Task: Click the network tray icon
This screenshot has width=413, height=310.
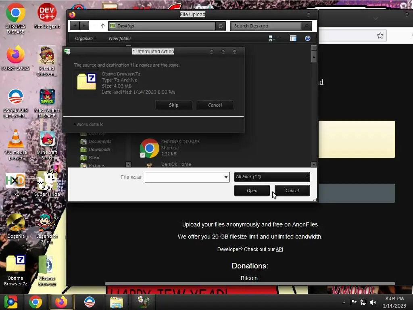Action: click(x=363, y=302)
